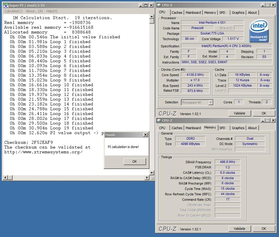Viewport: 279px width, 237px height.
Task: Minimize the Super PI window
Action: coord(141,5)
